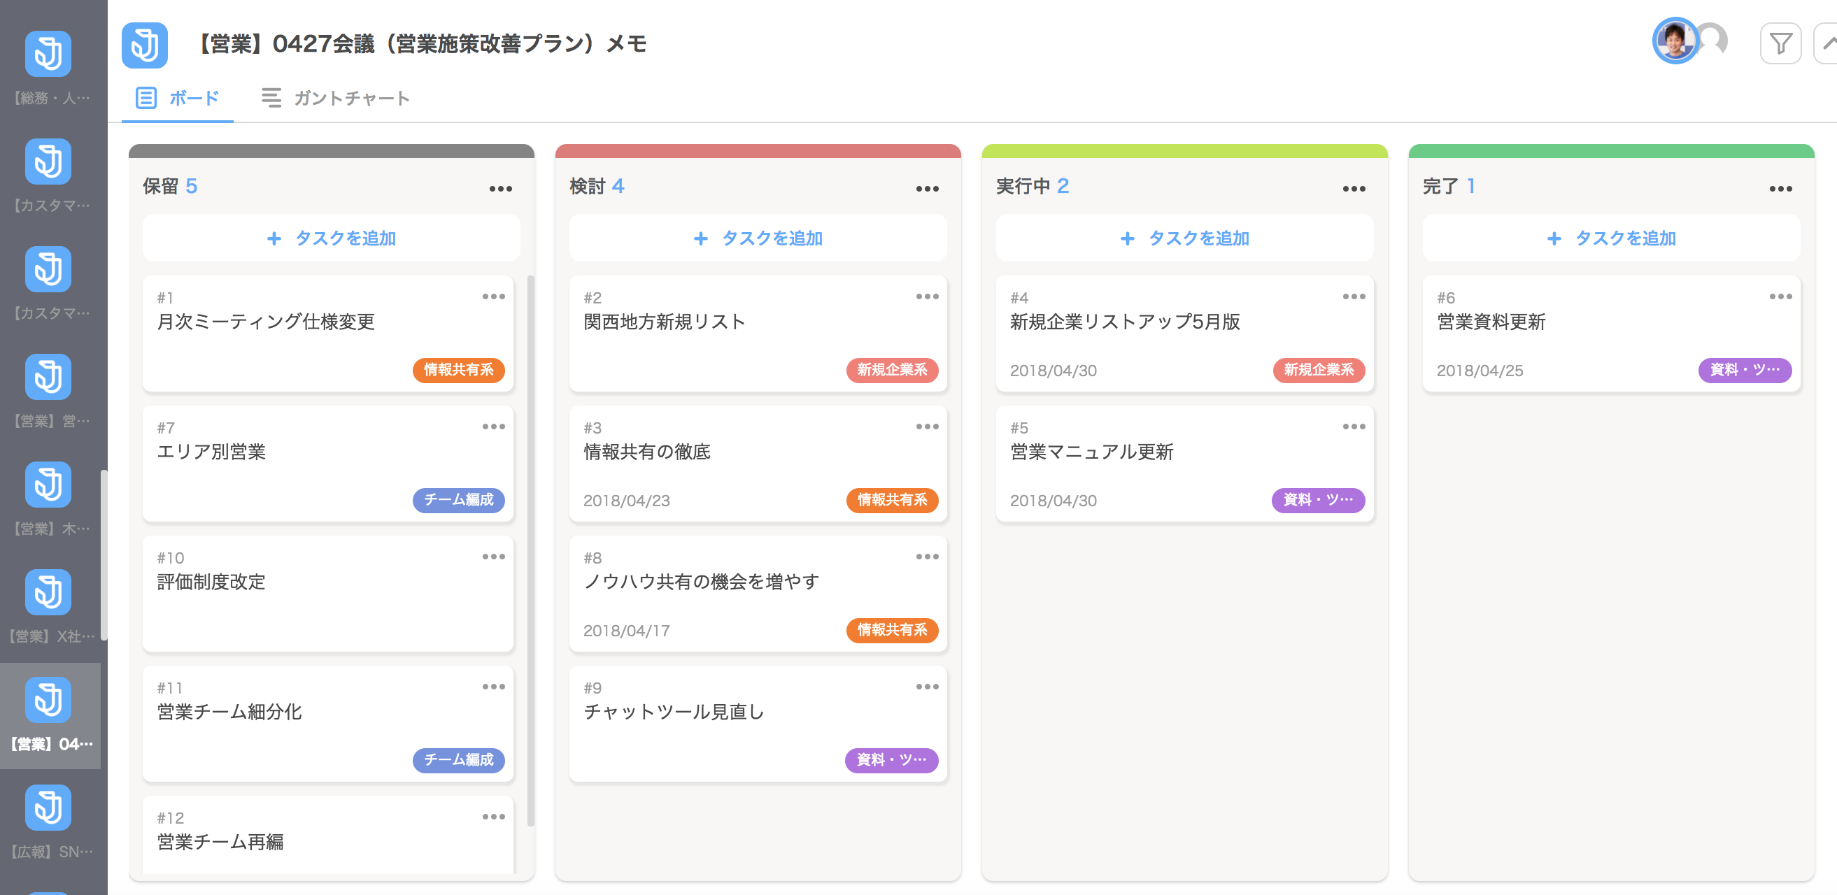Open task card 営業チーム再編
Viewport: 1837px width, 895px height.
point(328,835)
